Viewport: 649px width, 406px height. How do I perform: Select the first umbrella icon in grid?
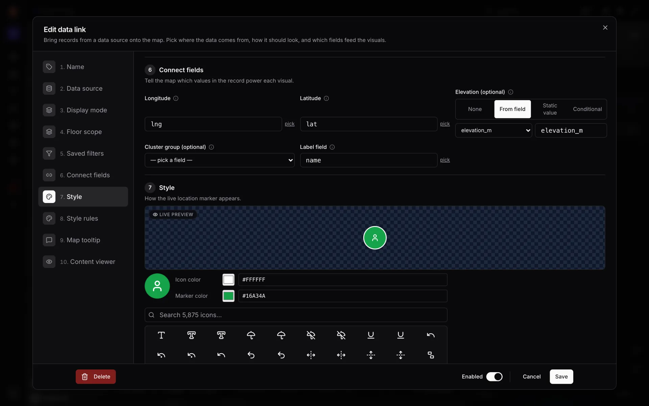[251, 335]
